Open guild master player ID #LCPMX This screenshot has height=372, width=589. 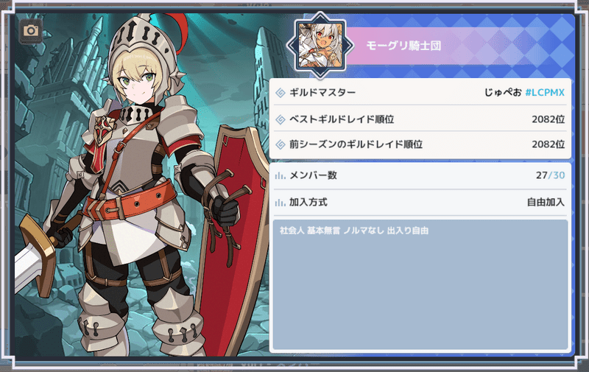(x=545, y=92)
